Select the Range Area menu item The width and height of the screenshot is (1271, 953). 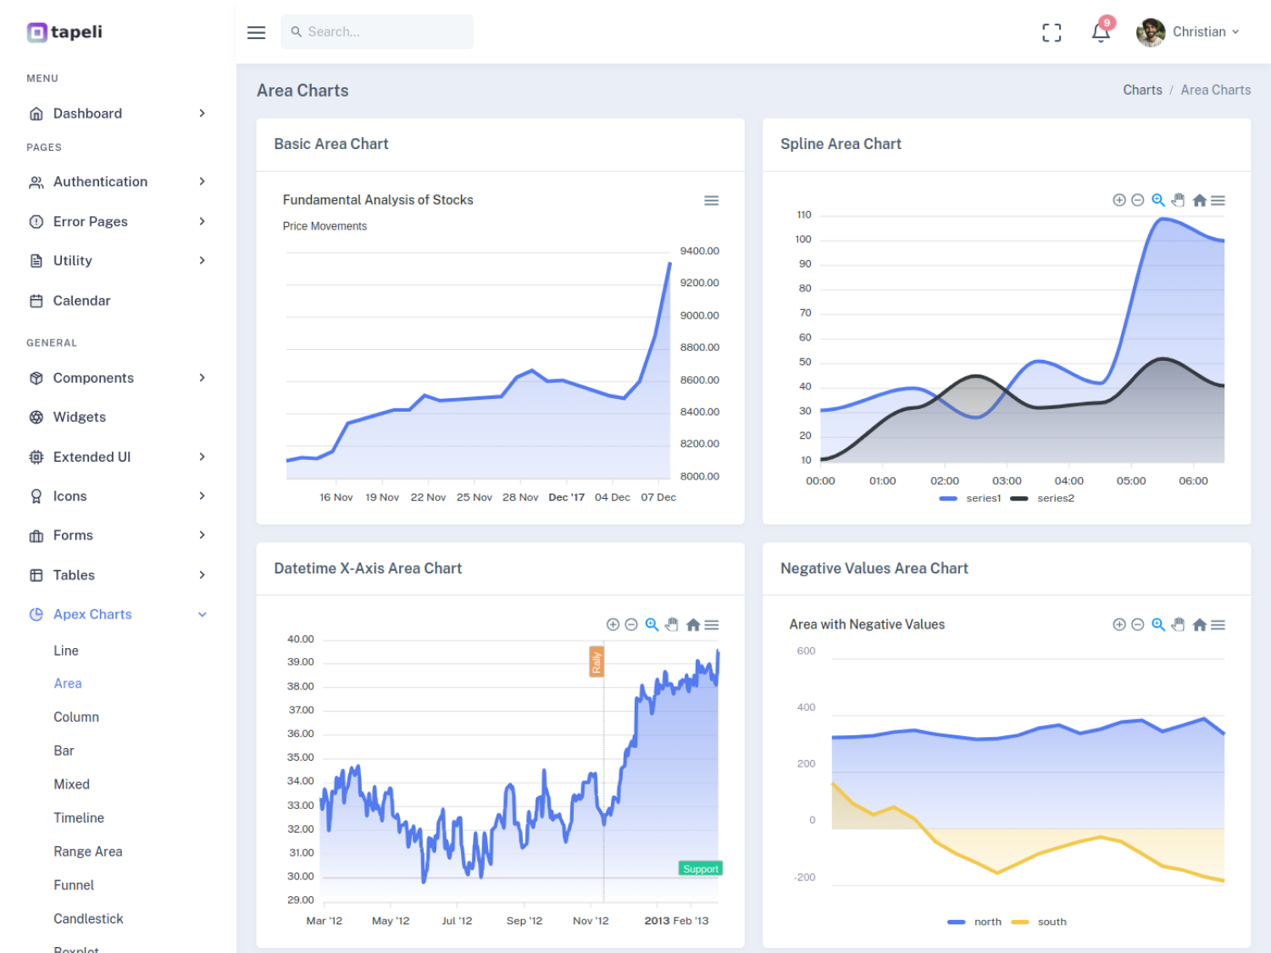click(87, 851)
